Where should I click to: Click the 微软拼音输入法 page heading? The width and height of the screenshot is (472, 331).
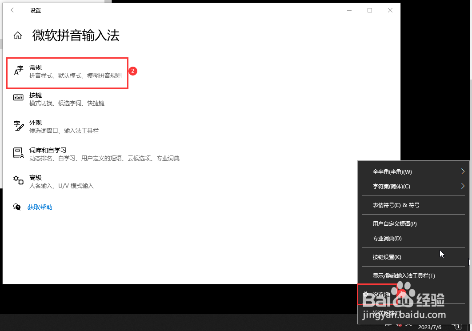pyautogui.click(x=76, y=36)
